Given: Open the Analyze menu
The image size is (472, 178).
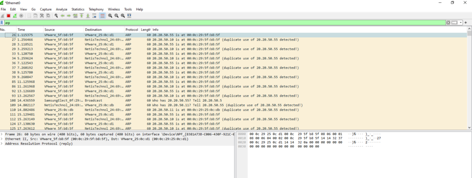Looking at the screenshot, I should pos(62,9).
